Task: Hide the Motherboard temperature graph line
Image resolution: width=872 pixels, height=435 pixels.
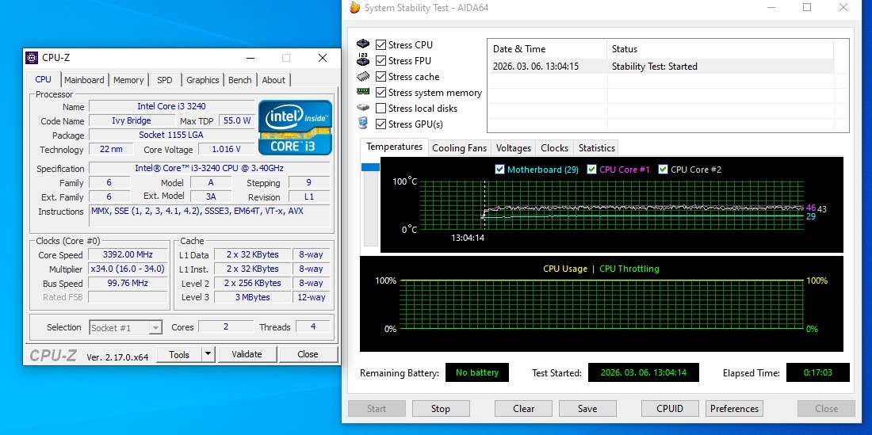Action: pyautogui.click(x=499, y=170)
